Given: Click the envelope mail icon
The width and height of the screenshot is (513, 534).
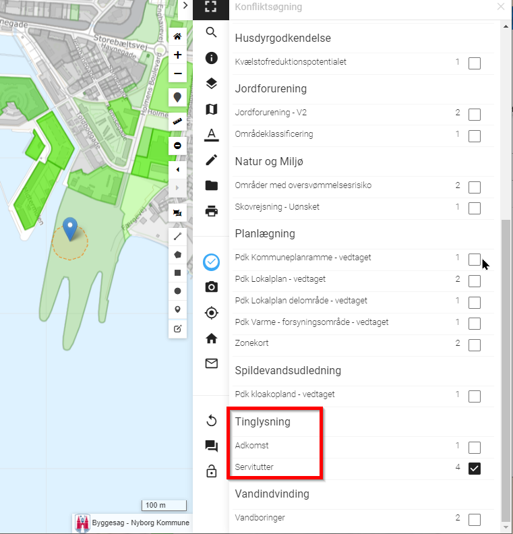Looking at the screenshot, I should pyautogui.click(x=211, y=363).
